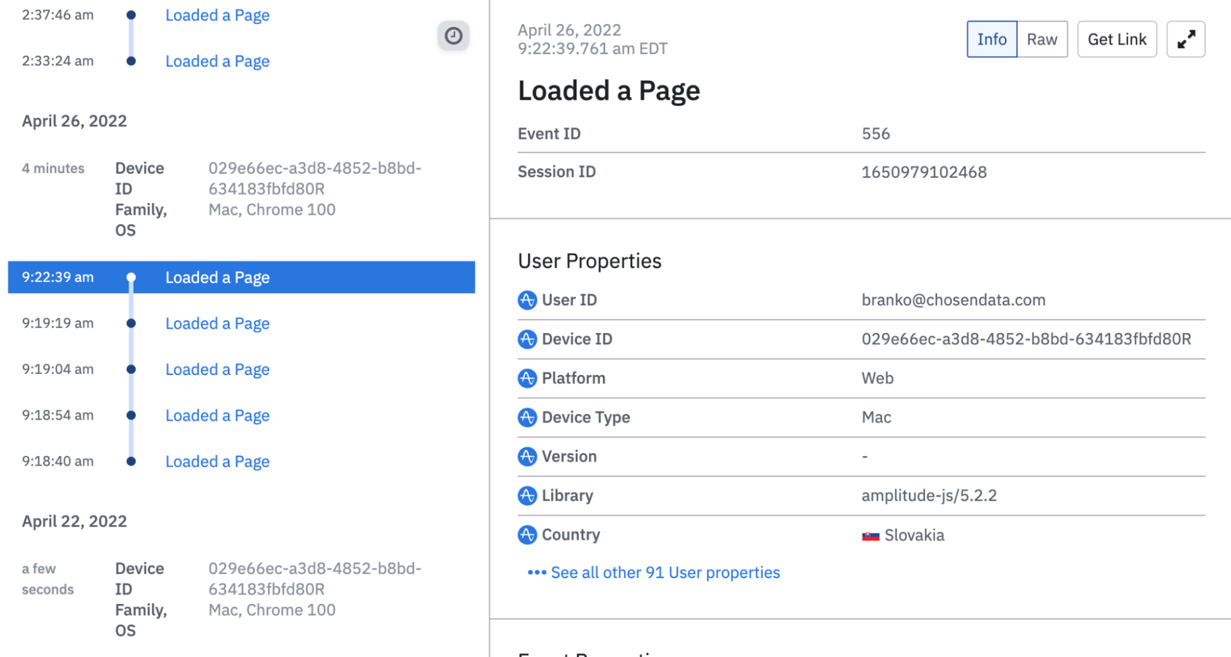Click the Device ID value in User Properties

(x=1026, y=339)
